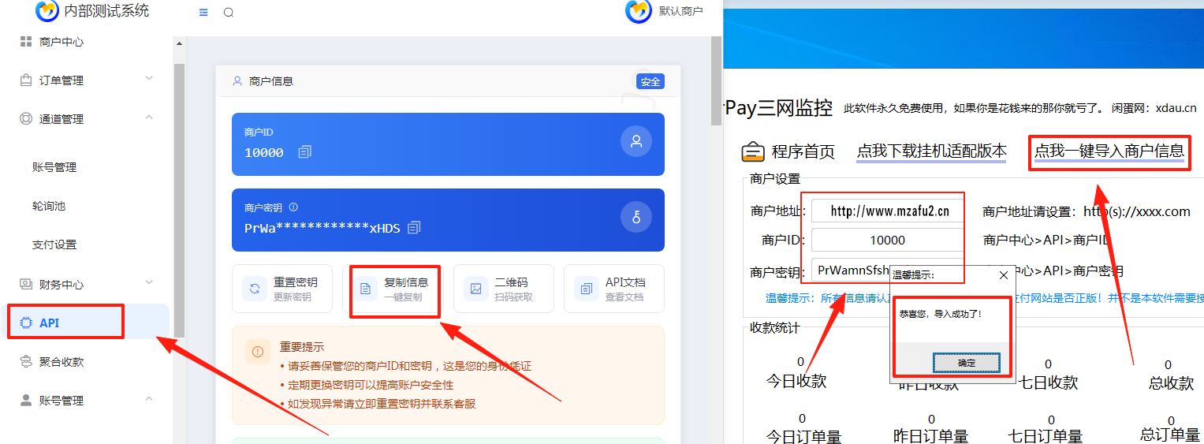
Task: Click the 总收款 statistic label
Action: (1172, 383)
